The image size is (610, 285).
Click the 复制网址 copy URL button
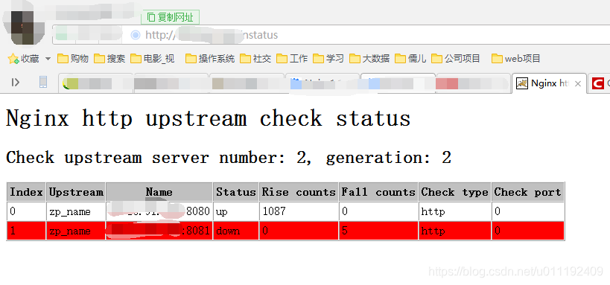point(170,17)
